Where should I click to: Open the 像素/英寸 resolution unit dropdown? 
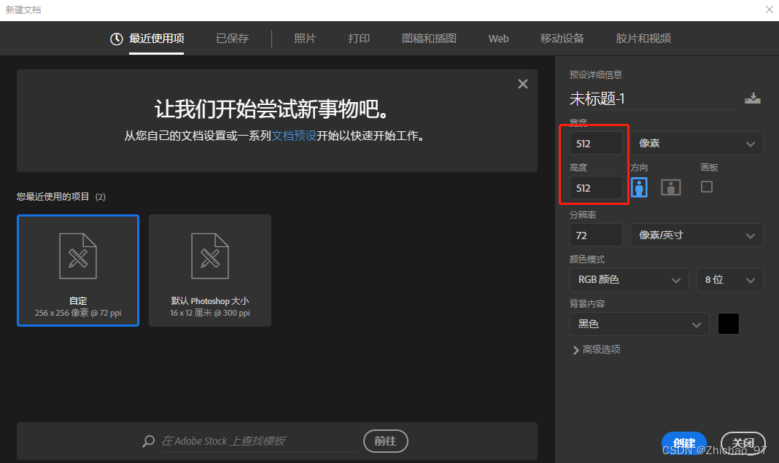click(x=697, y=235)
